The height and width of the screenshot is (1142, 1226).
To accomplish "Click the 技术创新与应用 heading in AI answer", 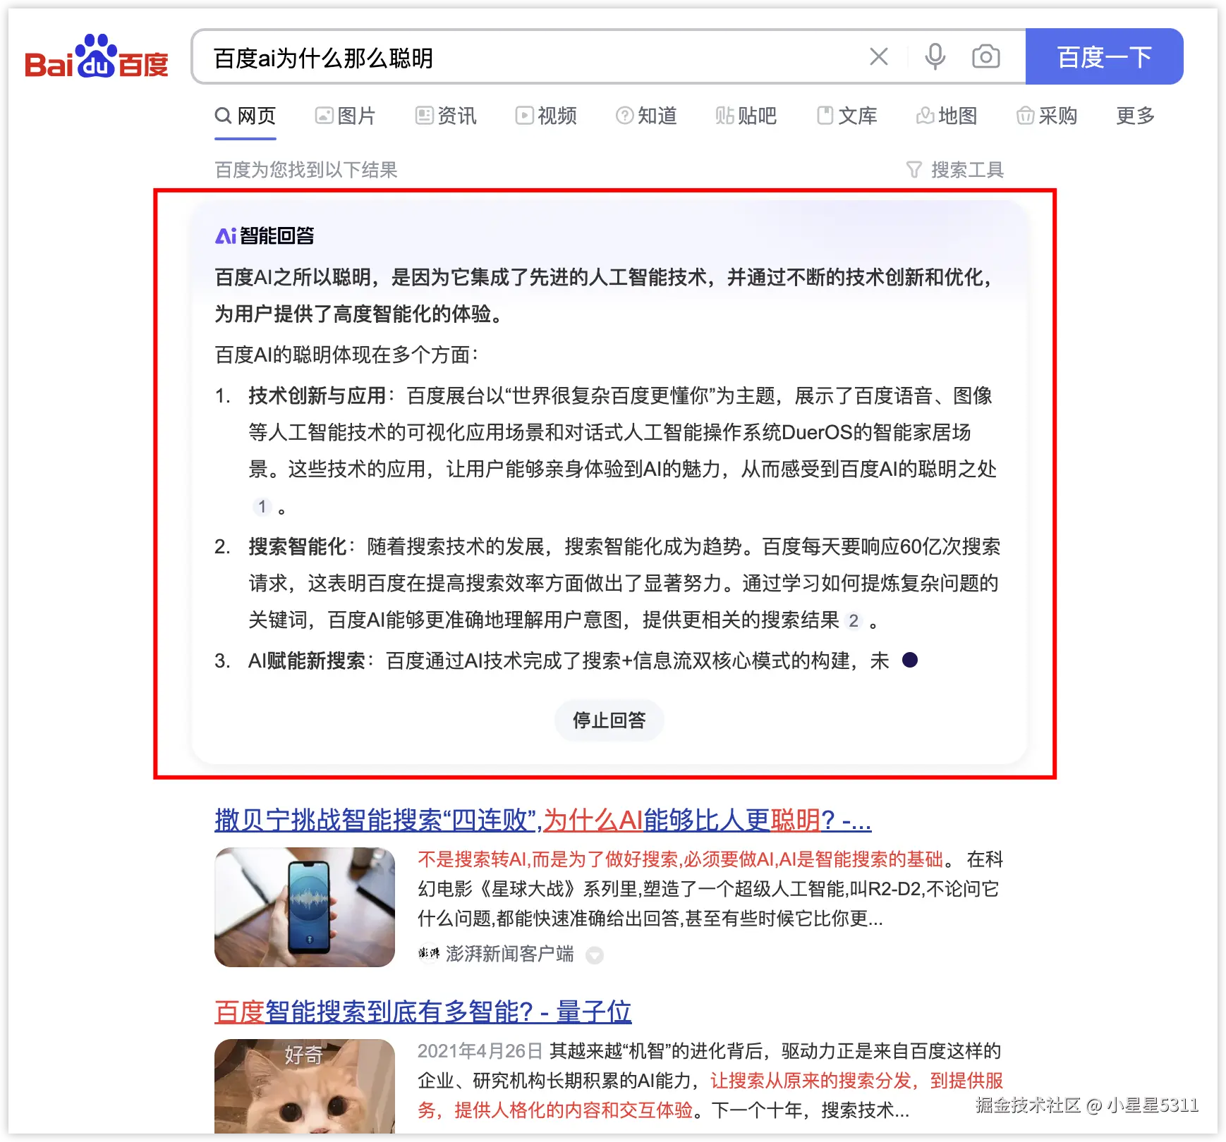I will click(317, 395).
